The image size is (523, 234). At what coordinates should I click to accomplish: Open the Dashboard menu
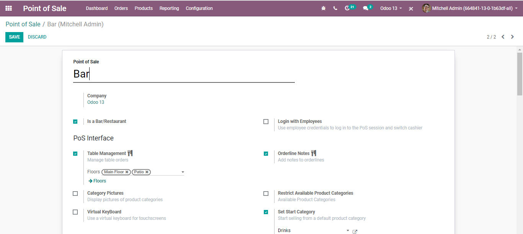pyautogui.click(x=97, y=8)
